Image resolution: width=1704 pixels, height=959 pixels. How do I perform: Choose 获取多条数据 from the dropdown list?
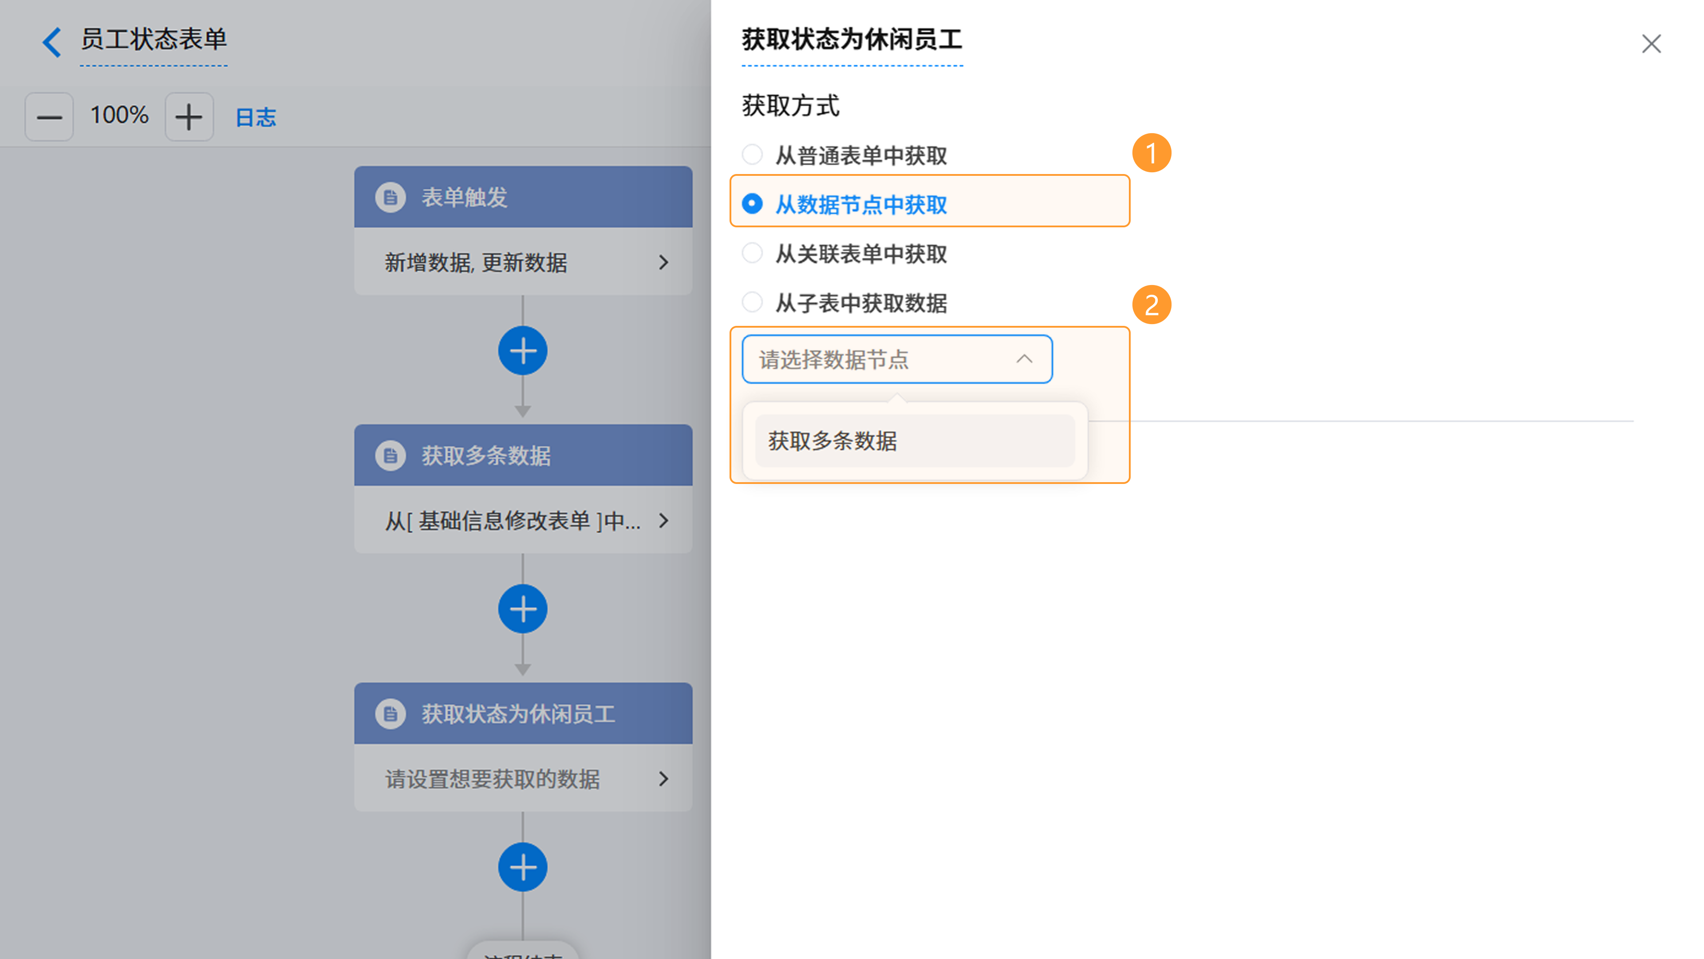pyautogui.click(x=915, y=441)
